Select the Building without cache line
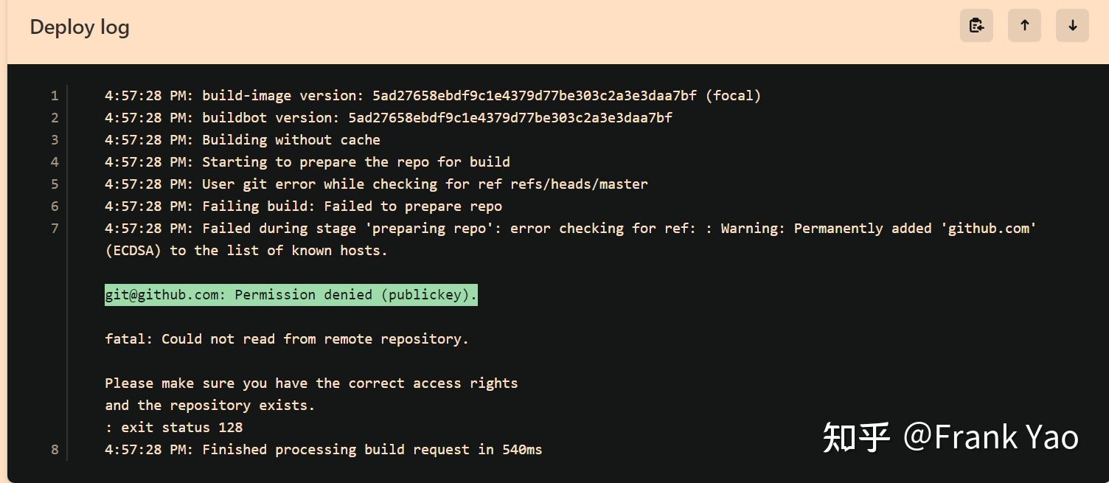The height and width of the screenshot is (483, 1109). click(243, 139)
